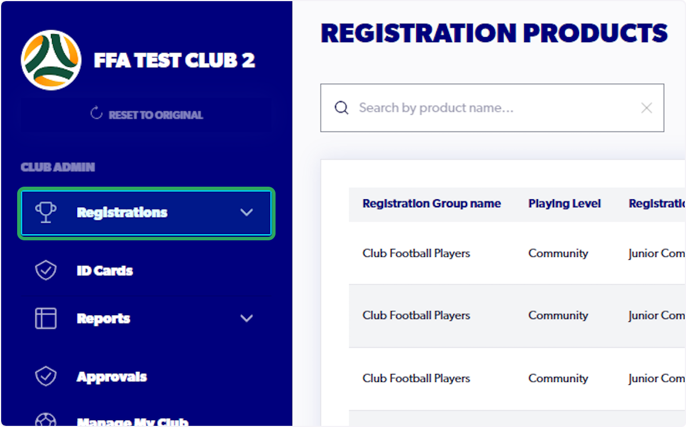Viewport: 686px width, 427px height.
Task: Select the trophy Registrations icon
Action: pos(46,212)
